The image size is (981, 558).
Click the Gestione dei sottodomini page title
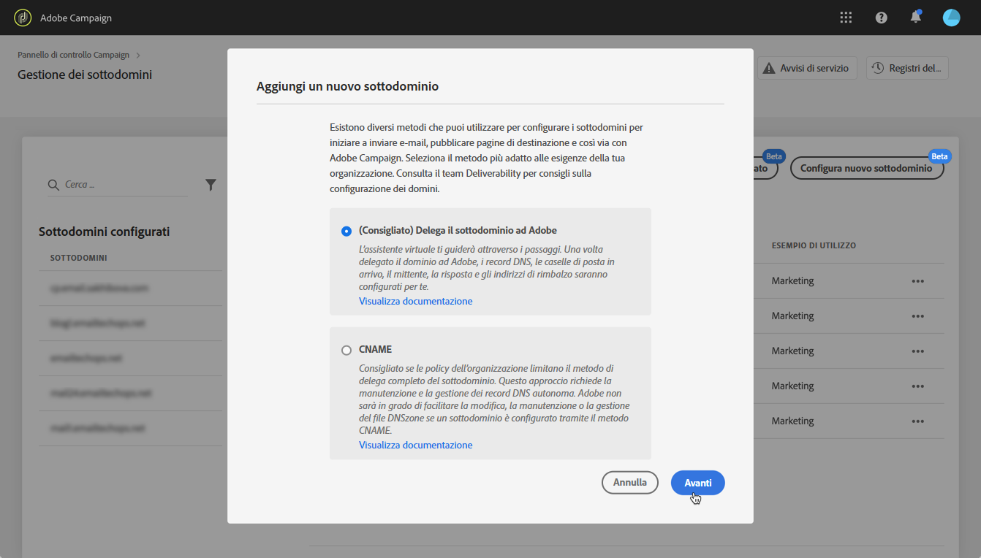tap(85, 74)
